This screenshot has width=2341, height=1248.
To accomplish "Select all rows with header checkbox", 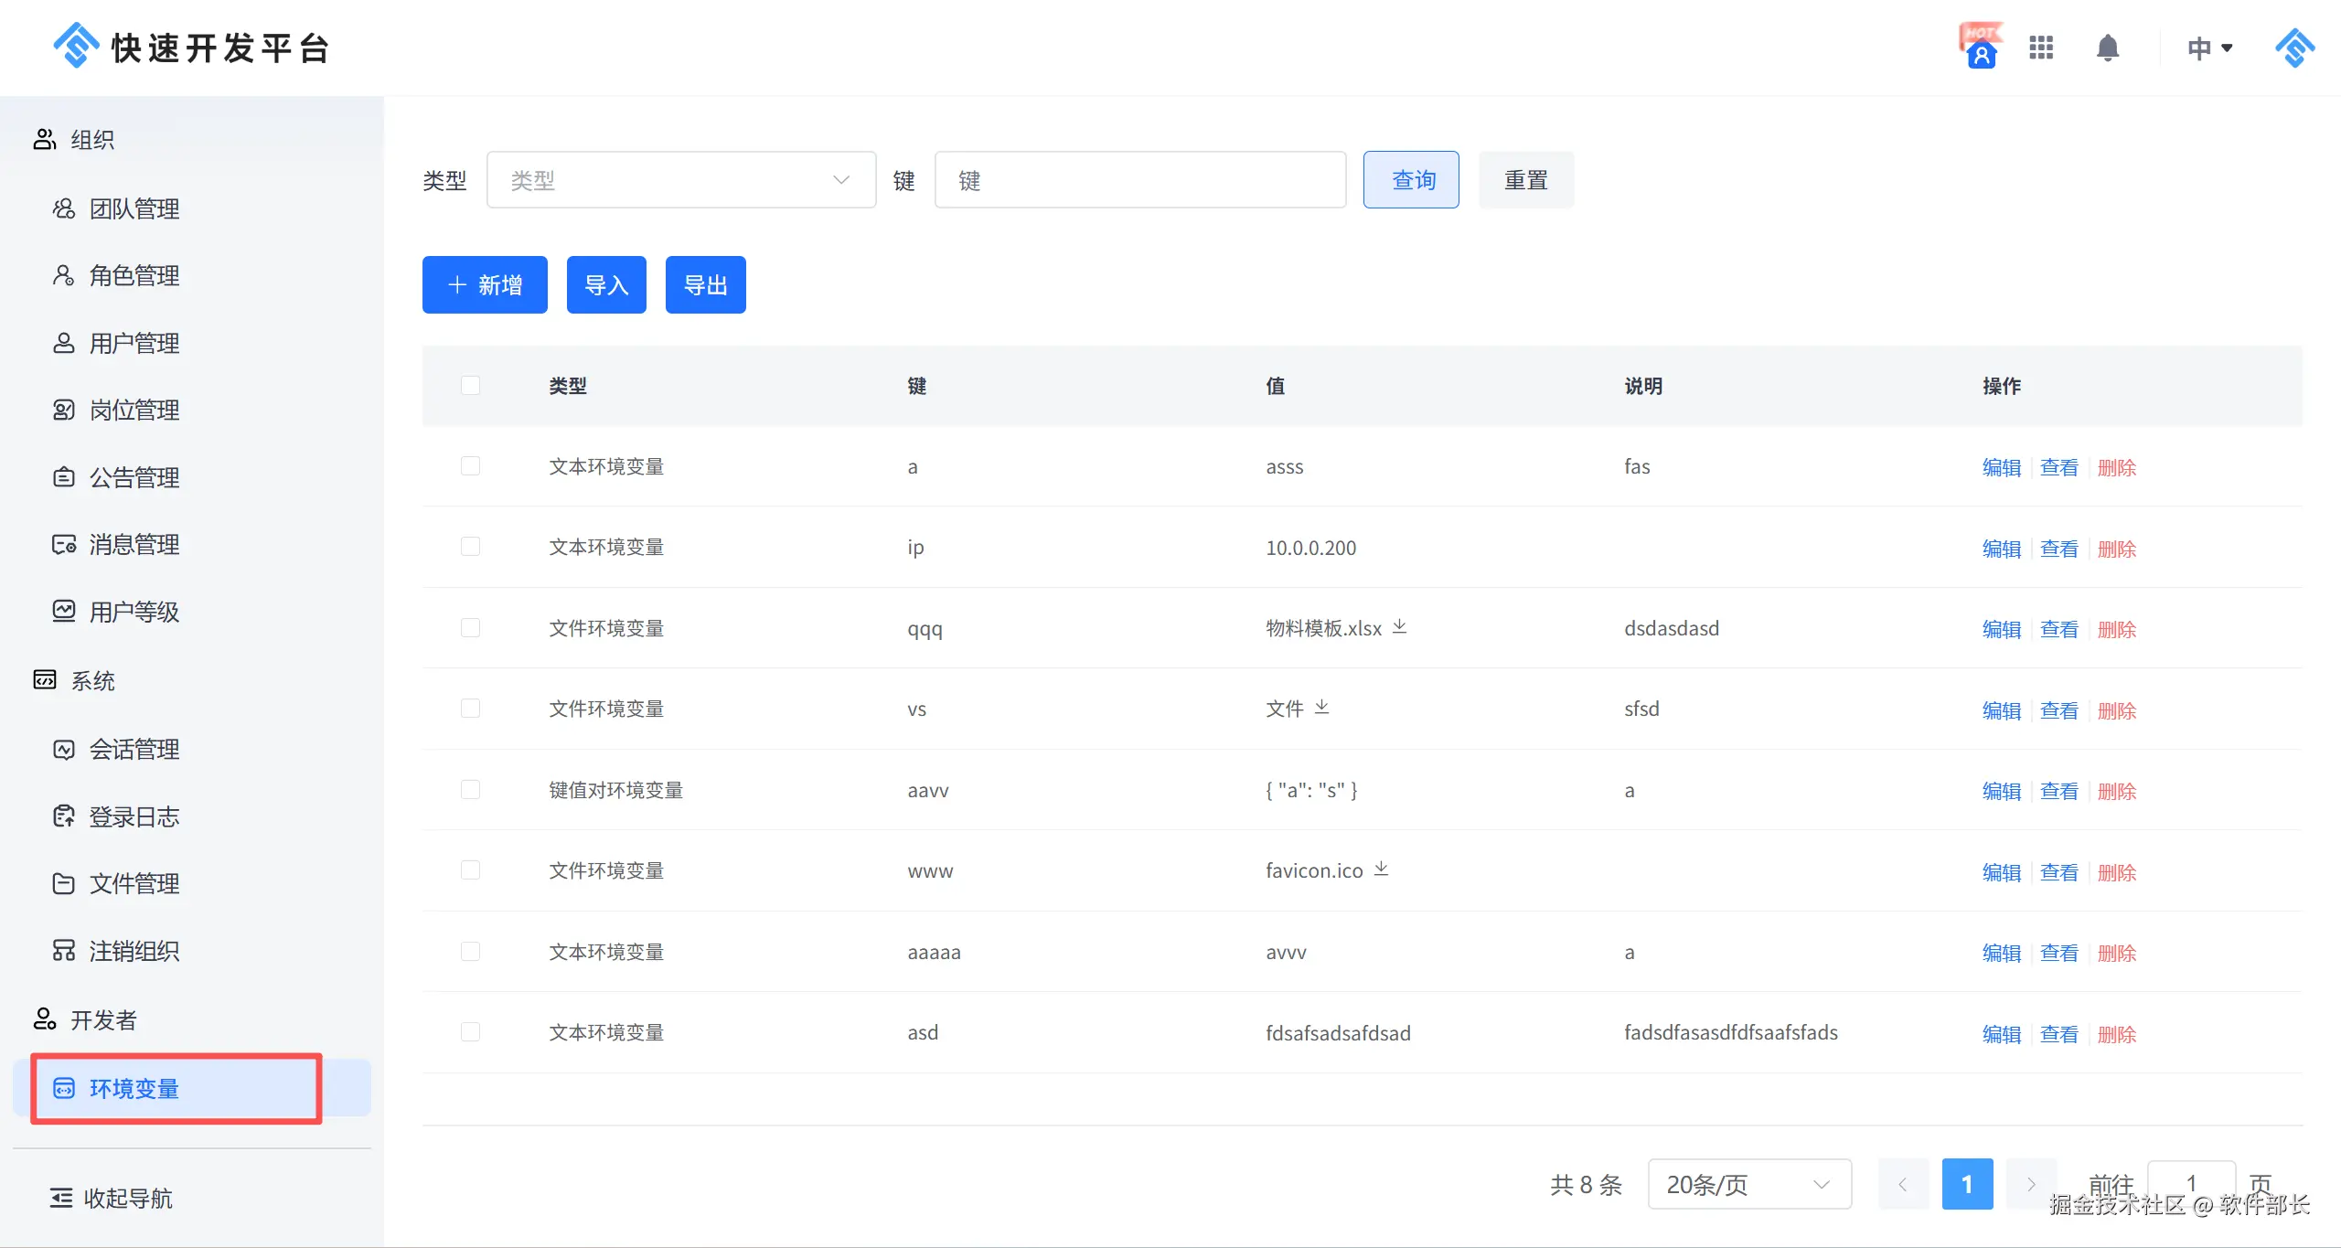I will (470, 385).
